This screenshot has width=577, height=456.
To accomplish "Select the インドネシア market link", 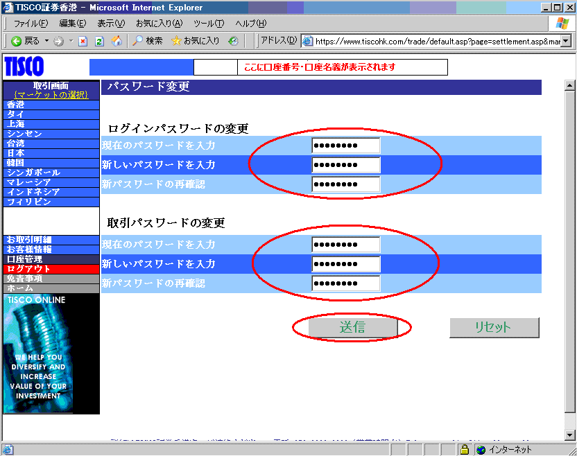I will (51, 192).
